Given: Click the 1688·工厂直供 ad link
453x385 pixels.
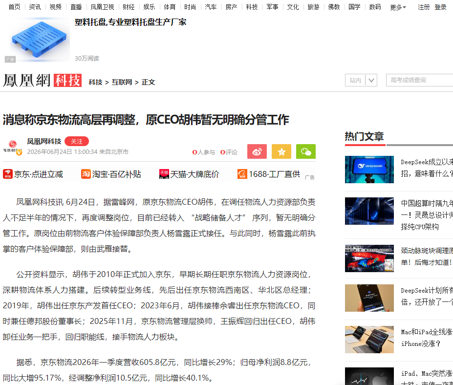Looking at the screenshot, I should tap(275, 174).
